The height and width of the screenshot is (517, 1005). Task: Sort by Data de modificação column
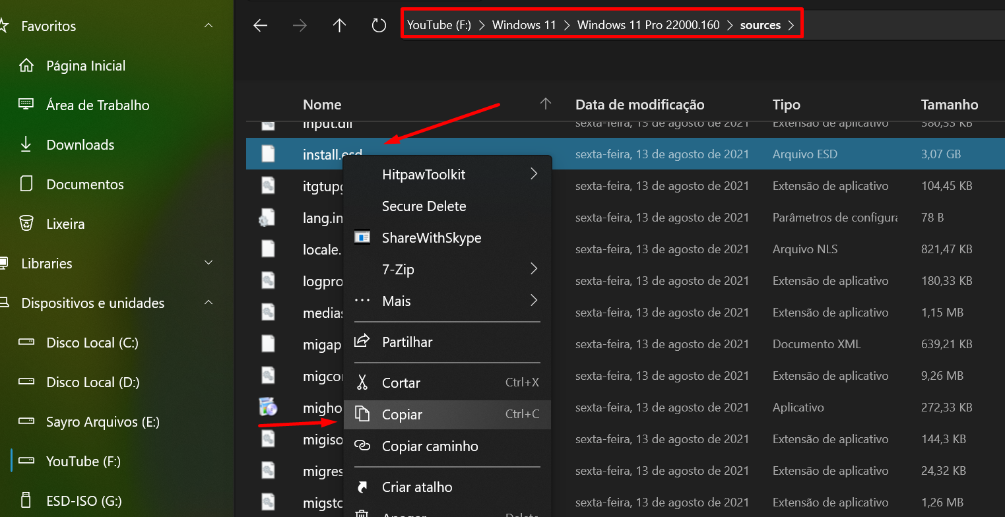click(x=639, y=104)
